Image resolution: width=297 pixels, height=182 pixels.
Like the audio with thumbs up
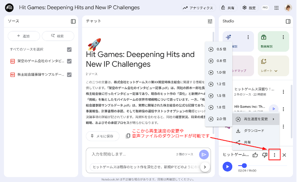pyautogui.click(x=255, y=155)
